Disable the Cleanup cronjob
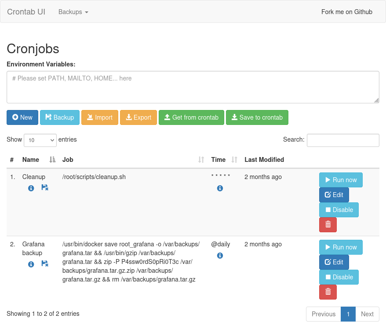 (x=339, y=210)
